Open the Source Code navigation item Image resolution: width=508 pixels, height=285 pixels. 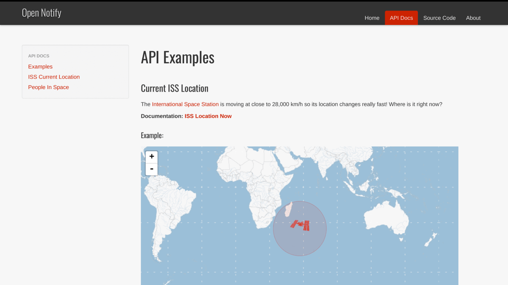click(439, 18)
